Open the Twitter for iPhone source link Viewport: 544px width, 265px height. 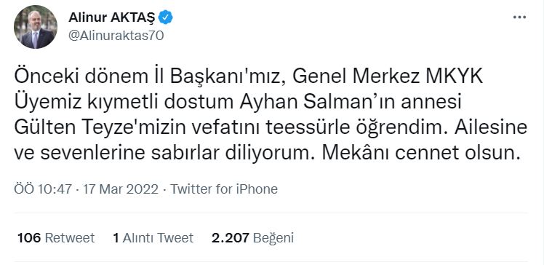224,189
